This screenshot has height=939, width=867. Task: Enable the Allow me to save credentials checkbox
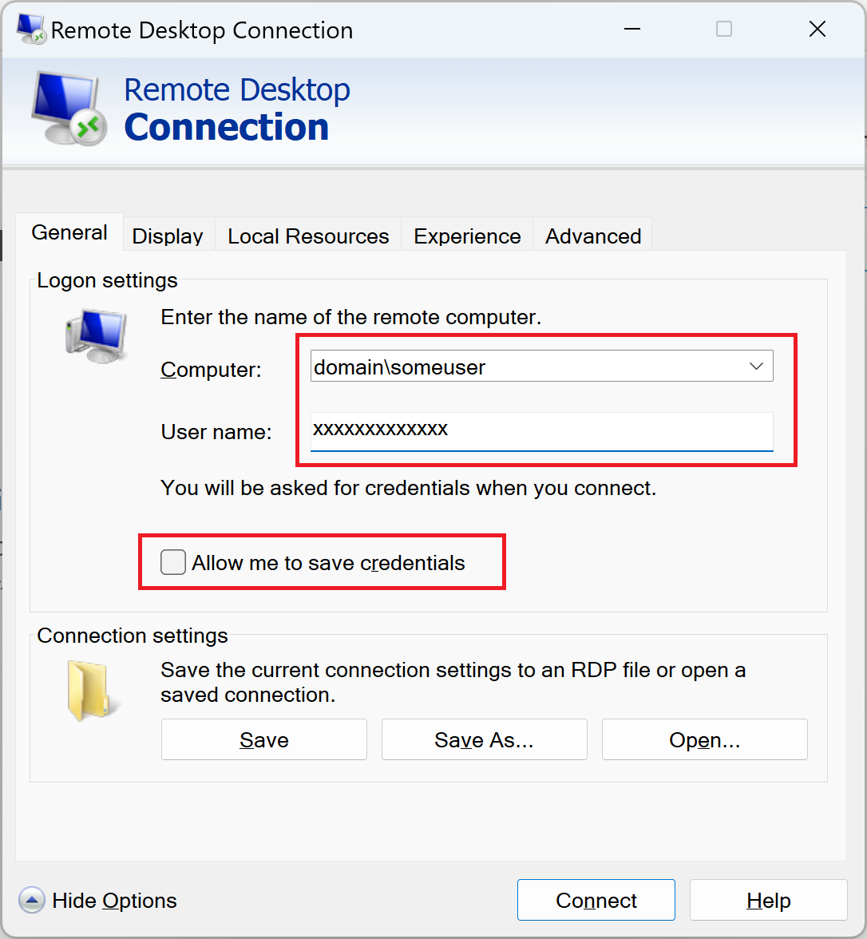[172, 562]
